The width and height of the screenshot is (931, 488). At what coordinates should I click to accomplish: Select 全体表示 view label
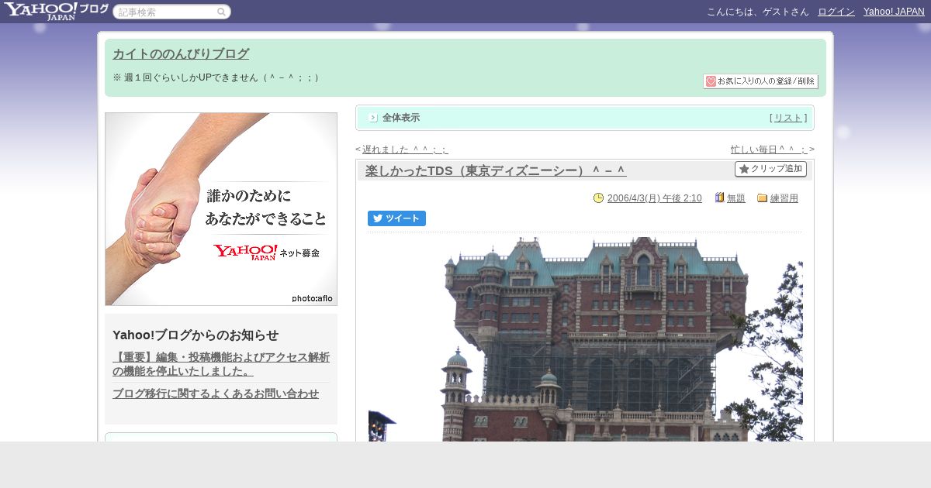point(401,118)
